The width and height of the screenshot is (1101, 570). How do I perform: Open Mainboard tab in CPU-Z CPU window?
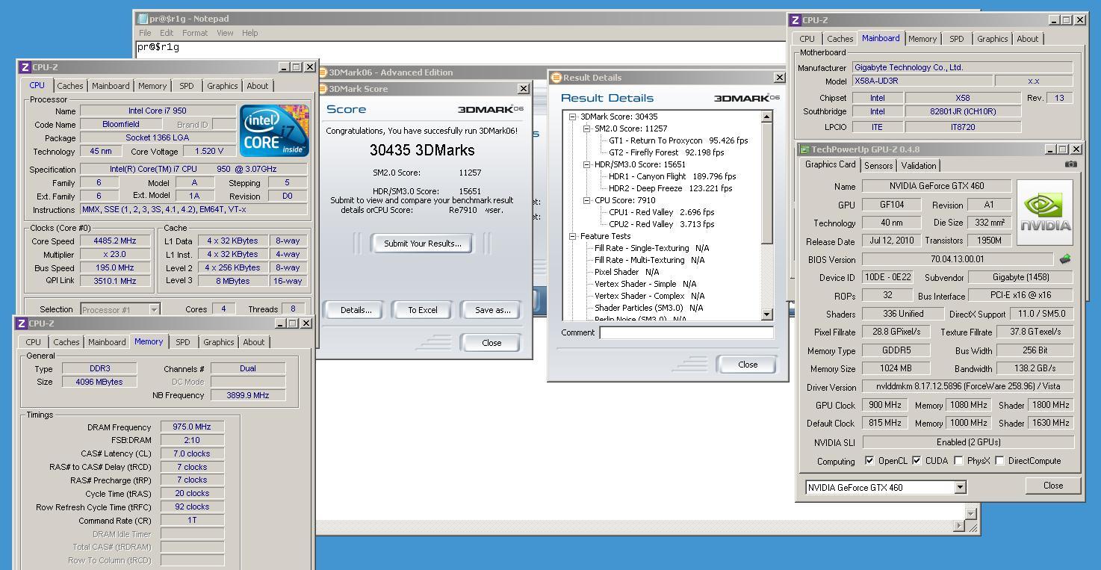(x=111, y=86)
